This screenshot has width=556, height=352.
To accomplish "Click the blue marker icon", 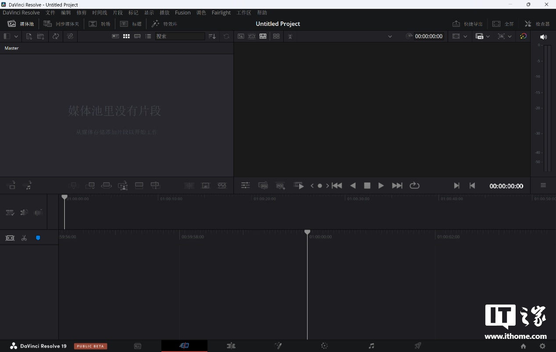I will (38, 238).
